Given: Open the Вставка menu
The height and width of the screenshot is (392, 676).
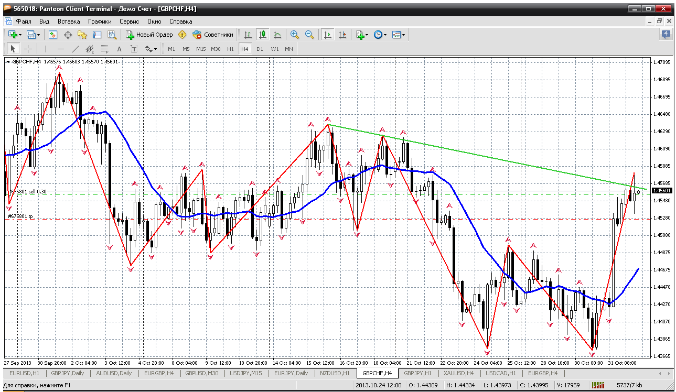Looking at the screenshot, I should 69,21.
